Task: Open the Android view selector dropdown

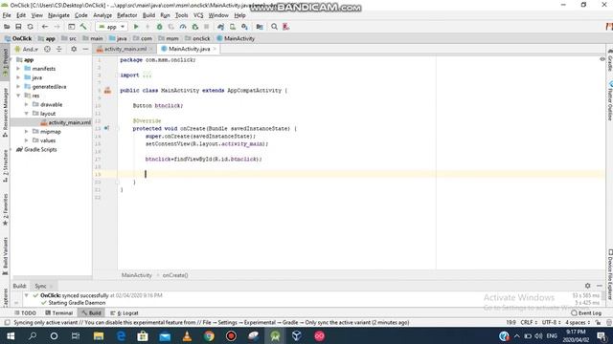Action: pos(27,49)
